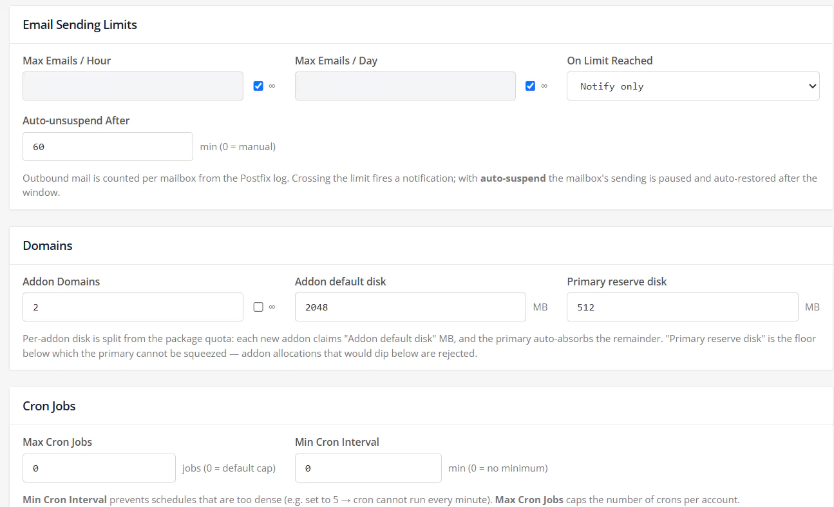Click the MB unit beside Addon default disk
This screenshot has height=507, width=834.
click(x=540, y=307)
